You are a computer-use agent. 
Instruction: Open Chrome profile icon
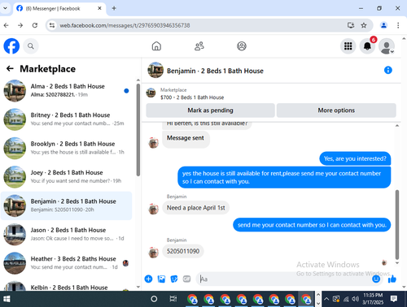click(383, 25)
